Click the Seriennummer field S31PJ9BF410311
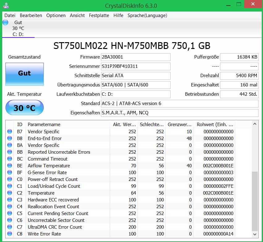The height and width of the screenshot is (242, 263). click(136, 66)
